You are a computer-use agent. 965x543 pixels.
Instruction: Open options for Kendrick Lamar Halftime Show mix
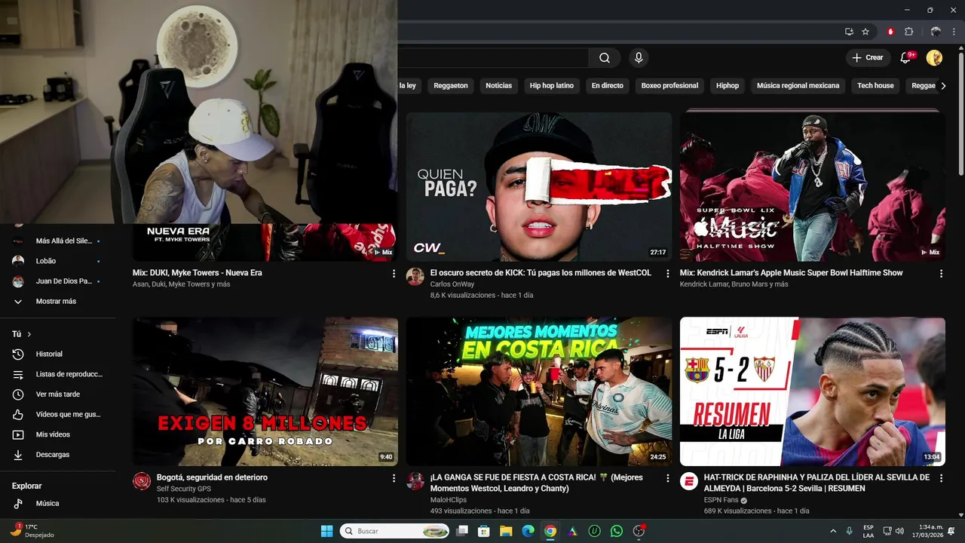click(941, 274)
